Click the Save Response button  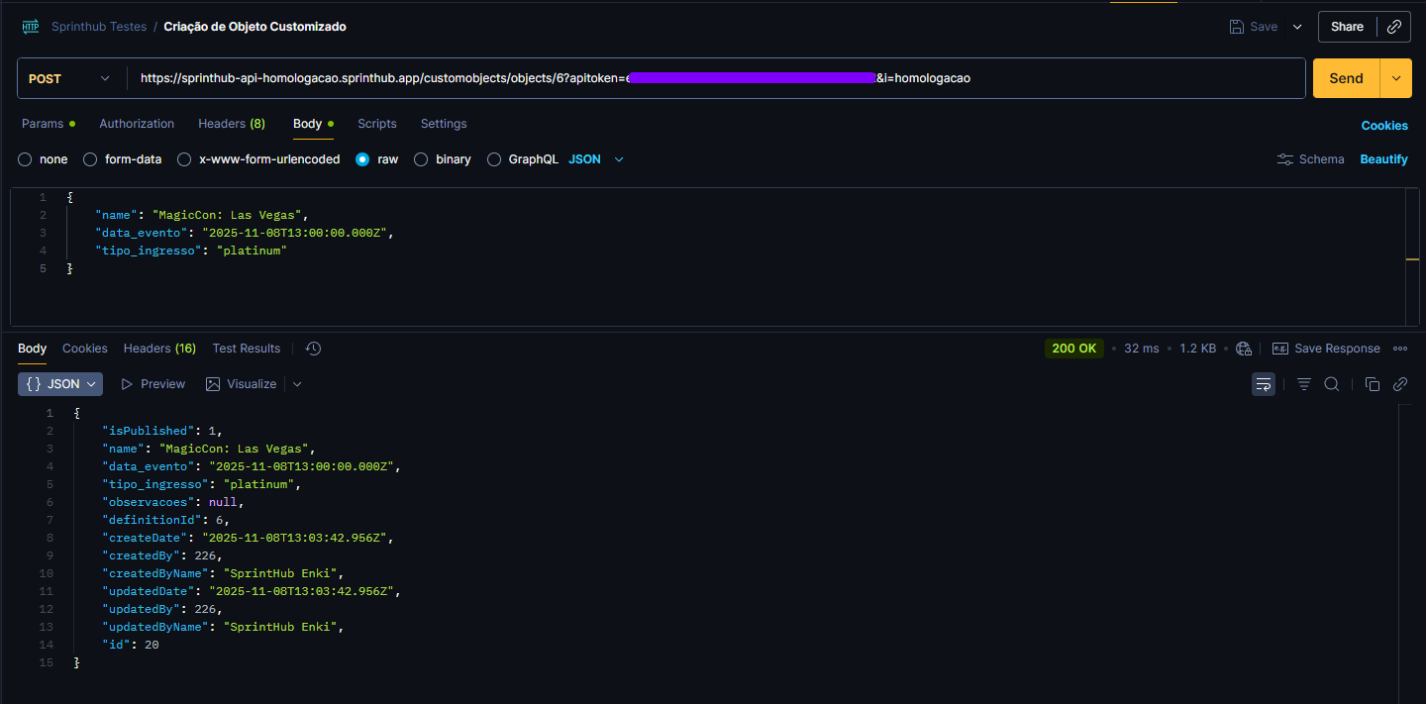point(1326,349)
